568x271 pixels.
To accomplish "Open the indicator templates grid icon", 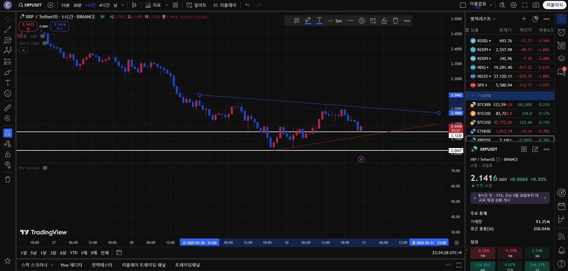I will (x=175, y=5).
